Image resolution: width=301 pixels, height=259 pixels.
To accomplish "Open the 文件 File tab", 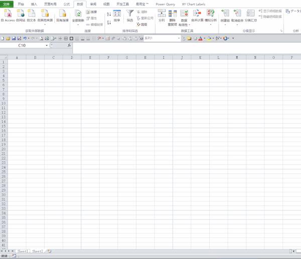I will (x=7, y=4).
